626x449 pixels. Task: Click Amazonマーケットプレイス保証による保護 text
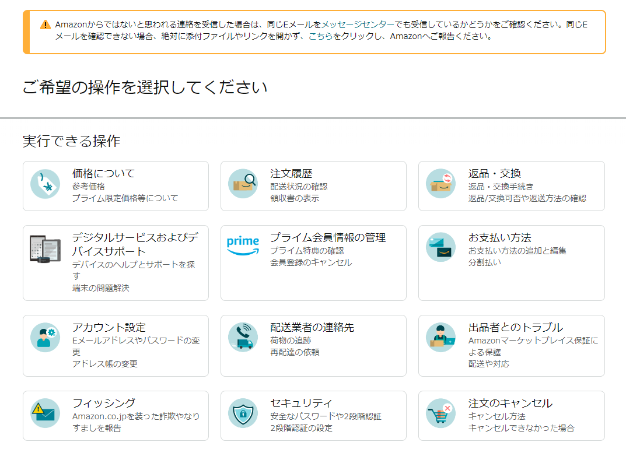(x=533, y=346)
